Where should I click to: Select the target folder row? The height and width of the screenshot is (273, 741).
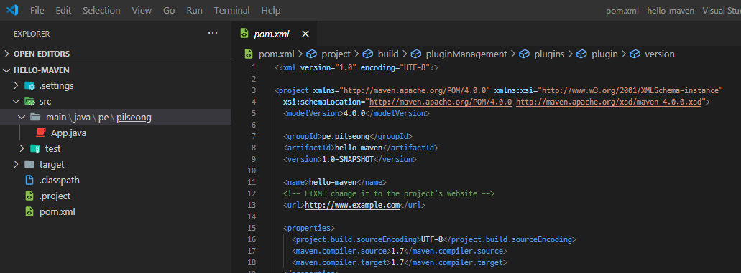pyautogui.click(x=116, y=165)
